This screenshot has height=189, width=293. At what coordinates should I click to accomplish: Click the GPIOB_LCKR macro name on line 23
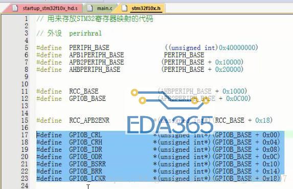[x=87, y=179]
